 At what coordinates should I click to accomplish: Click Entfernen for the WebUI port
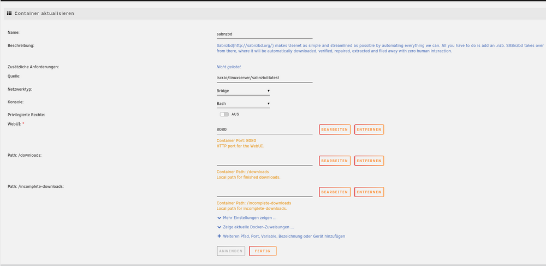[x=369, y=129]
